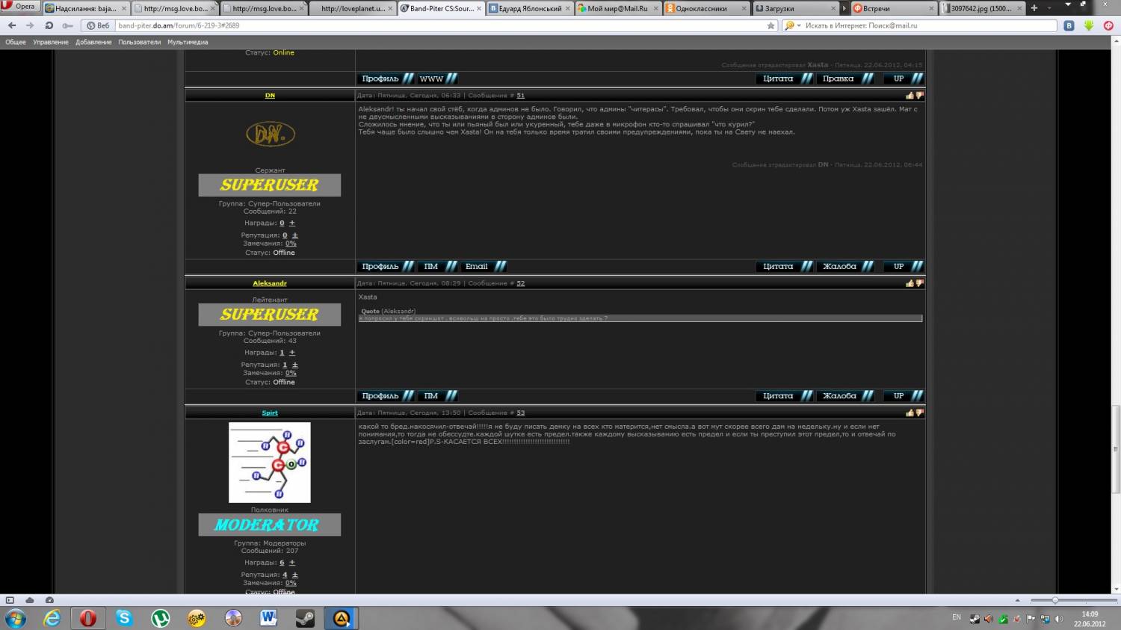
Task: Click message number 53 link
Action: pos(521,413)
